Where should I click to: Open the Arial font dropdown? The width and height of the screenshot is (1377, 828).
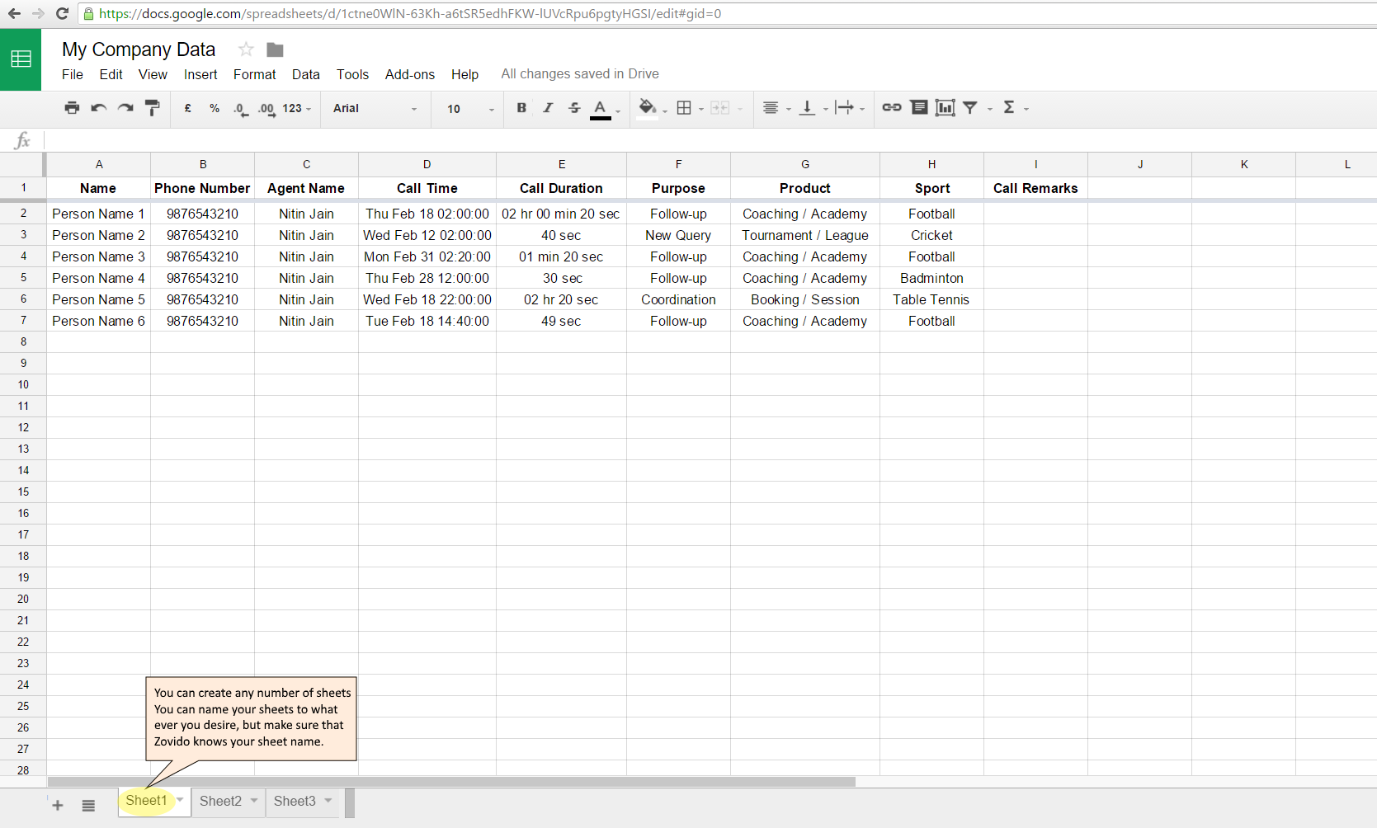coord(375,109)
